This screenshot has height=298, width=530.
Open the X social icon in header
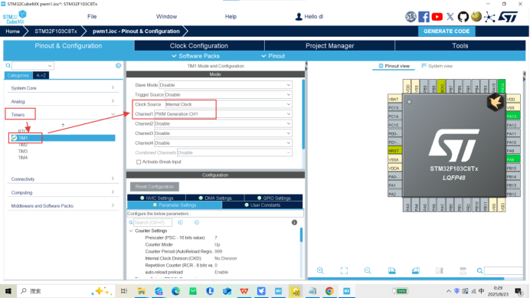[450, 17]
